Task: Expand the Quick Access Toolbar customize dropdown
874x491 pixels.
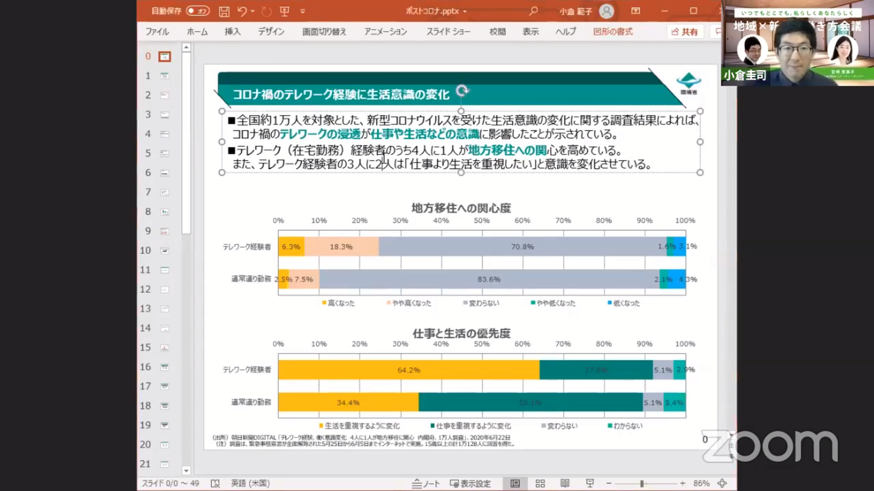Action: coord(303,11)
